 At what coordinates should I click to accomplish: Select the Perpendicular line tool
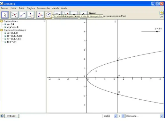[31, 15]
